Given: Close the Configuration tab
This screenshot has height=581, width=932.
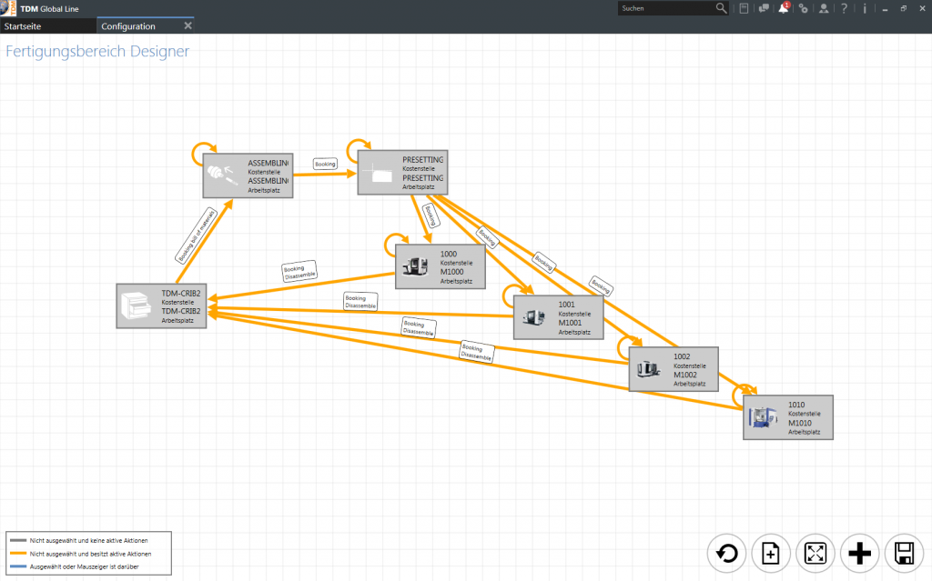Looking at the screenshot, I should click(x=187, y=25).
